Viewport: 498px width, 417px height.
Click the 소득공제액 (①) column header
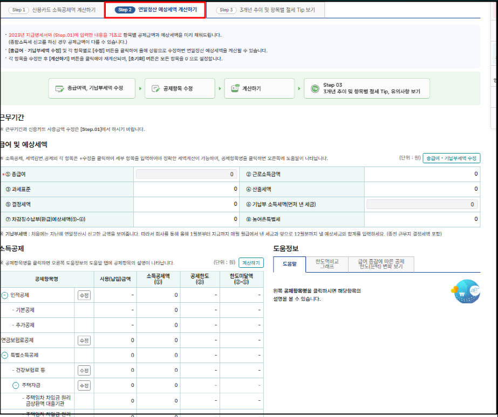click(x=158, y=279)
